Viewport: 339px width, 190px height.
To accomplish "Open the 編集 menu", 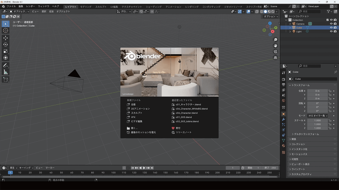I will click(x=21, y=6).
